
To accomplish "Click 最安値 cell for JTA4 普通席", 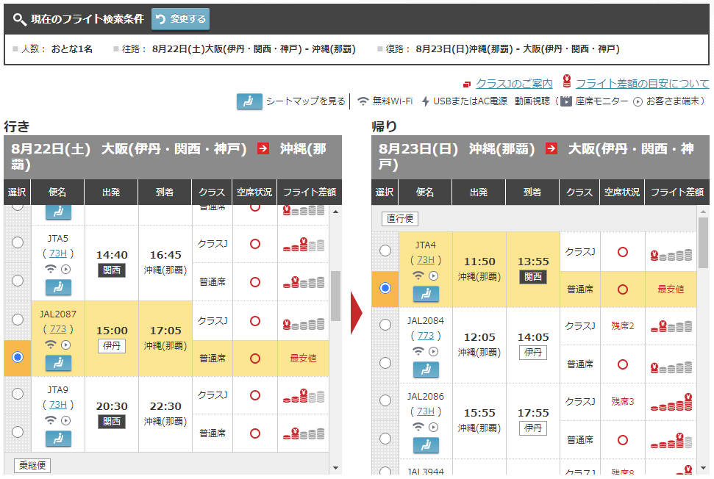I will tap(671, 289).
